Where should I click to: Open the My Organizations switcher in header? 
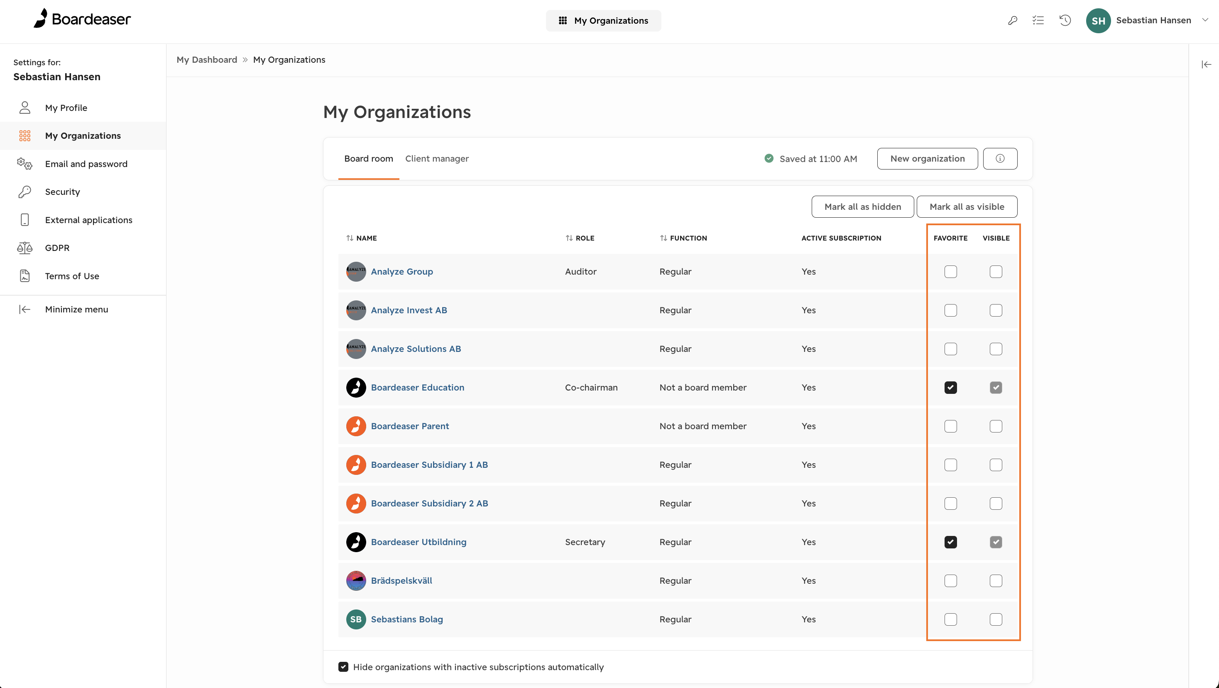603,20
